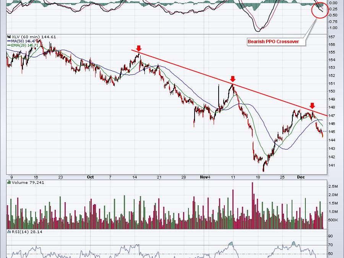Screen dimensions: 344x258
Task: Click the candlestick icon beside XLV label
Action: click(x=9, y=37)
